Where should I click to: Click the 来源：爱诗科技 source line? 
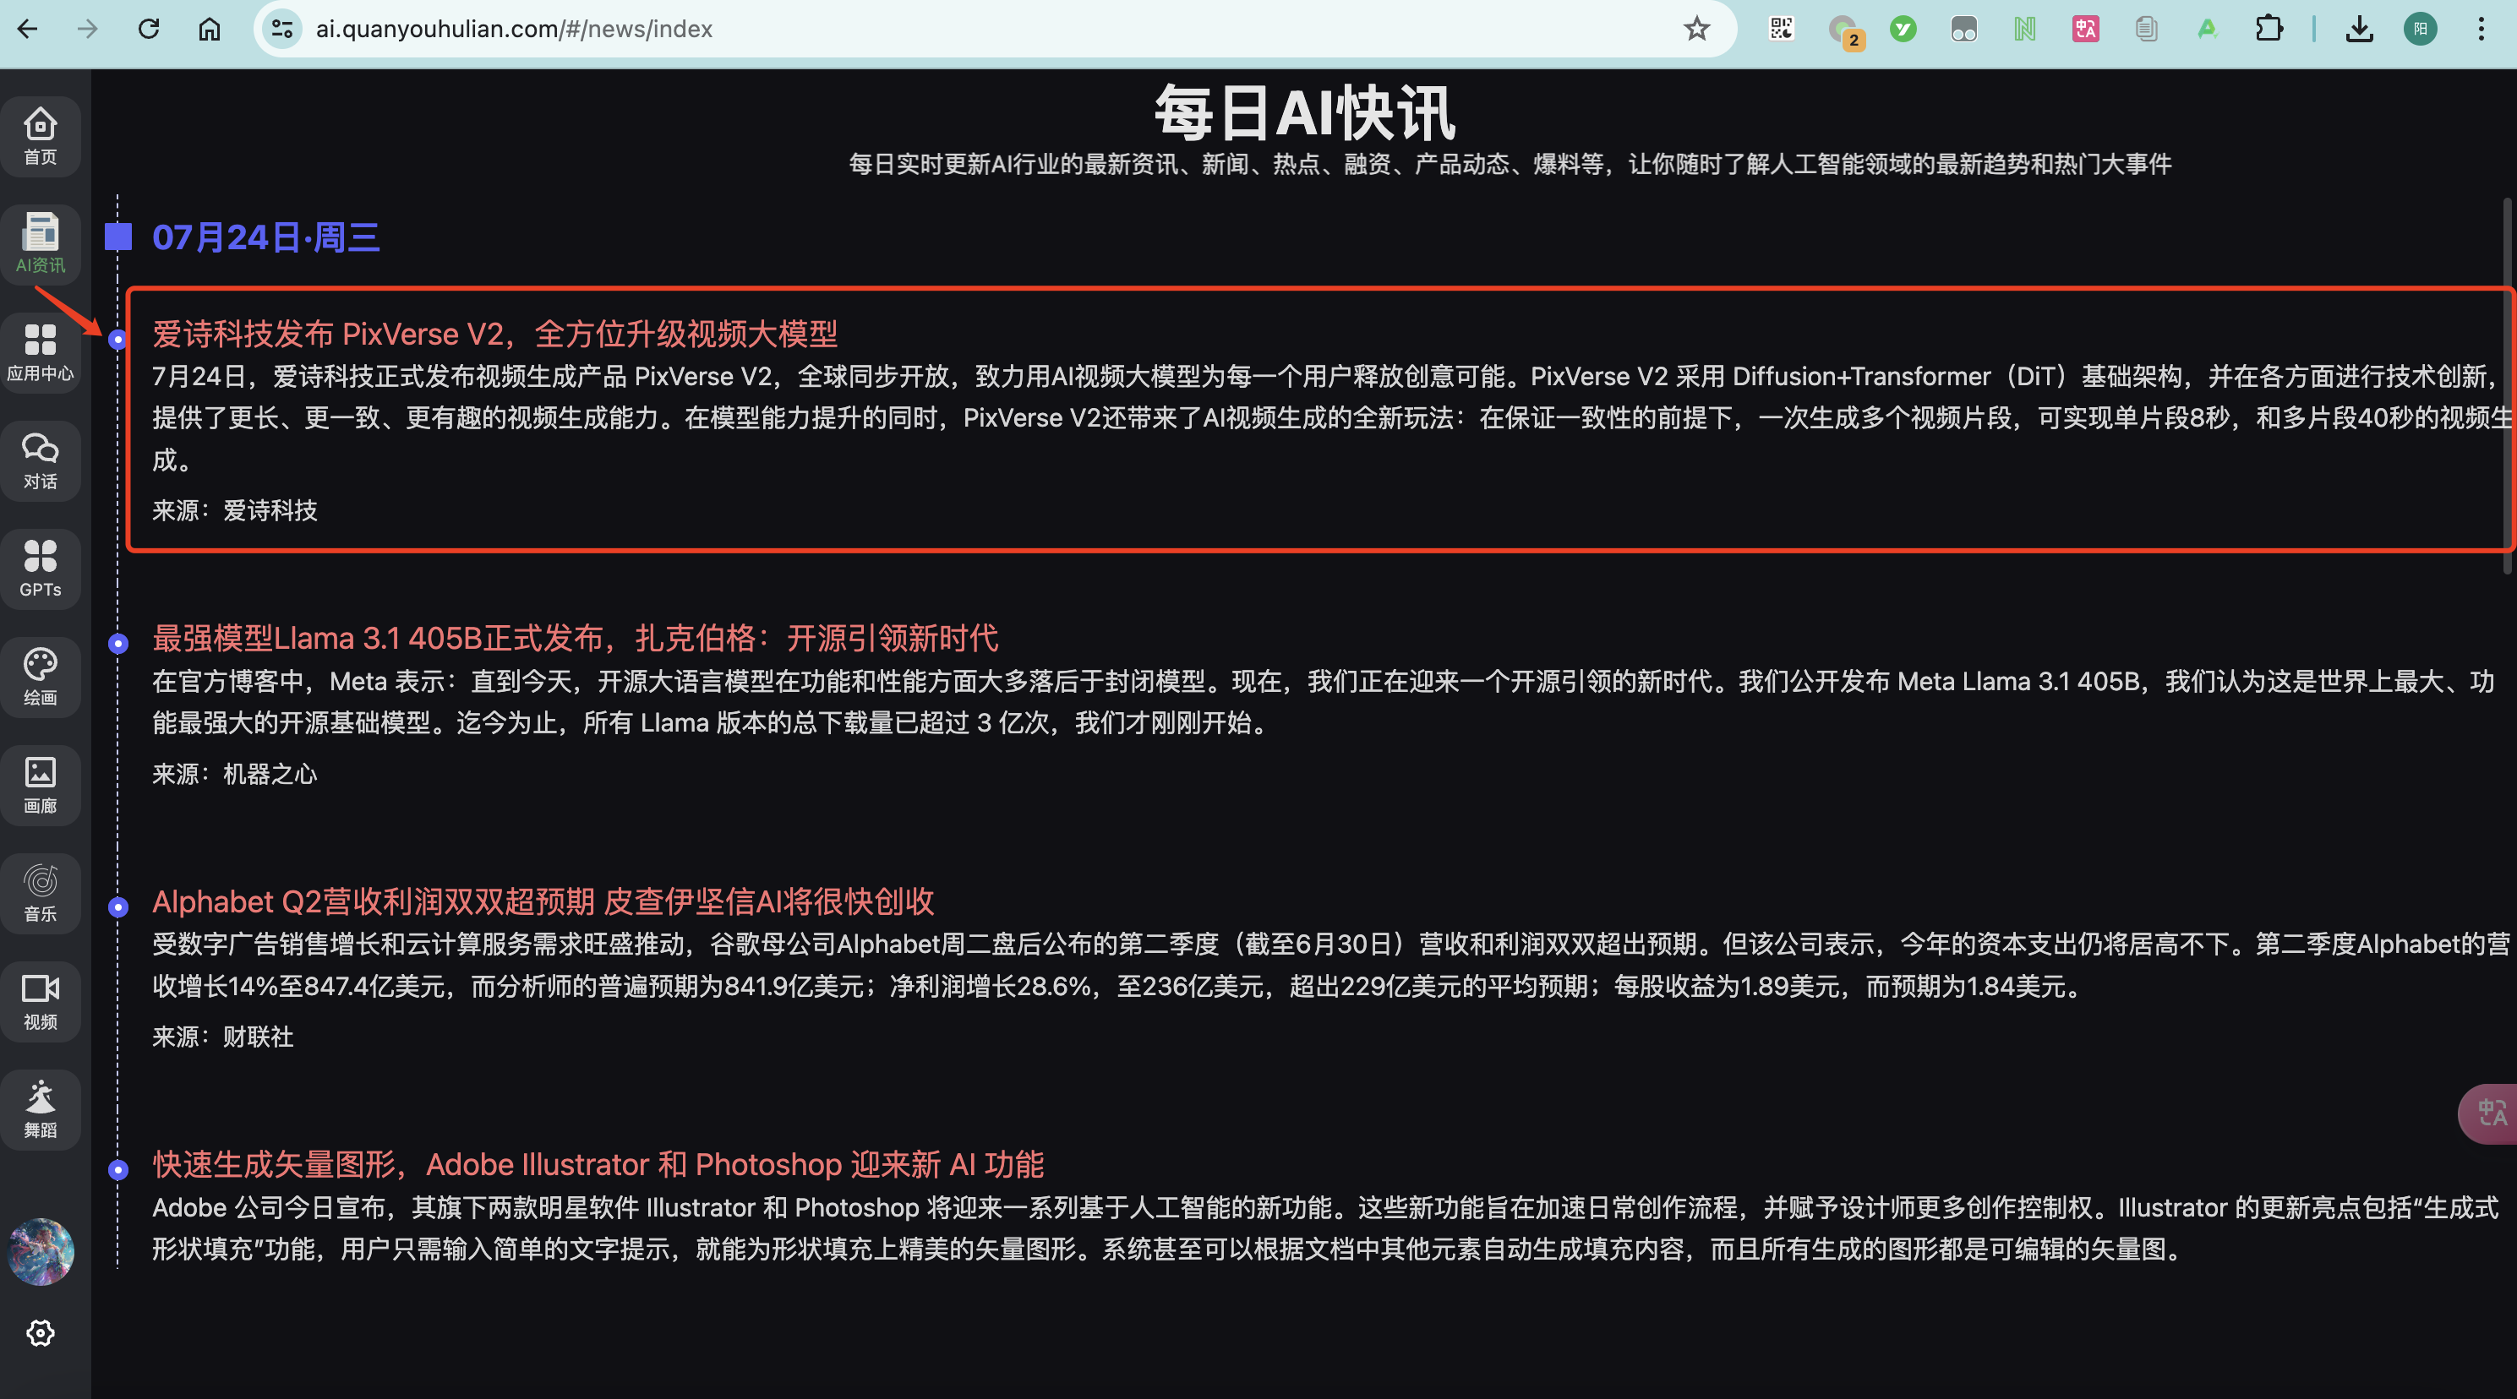pyautogui.click(x=234, y=511)
